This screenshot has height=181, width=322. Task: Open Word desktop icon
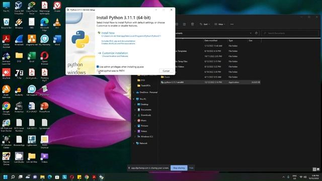coord(57,40)
